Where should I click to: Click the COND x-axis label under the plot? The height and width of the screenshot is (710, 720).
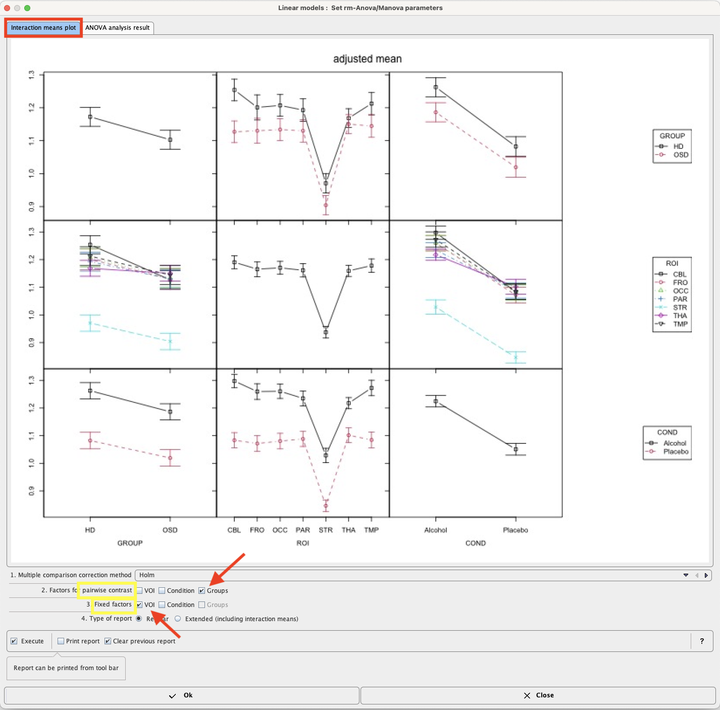(476, 543)
